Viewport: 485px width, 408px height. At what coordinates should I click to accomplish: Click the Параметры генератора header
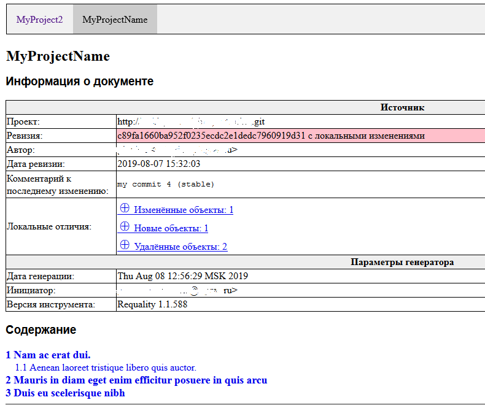point(402,262)
